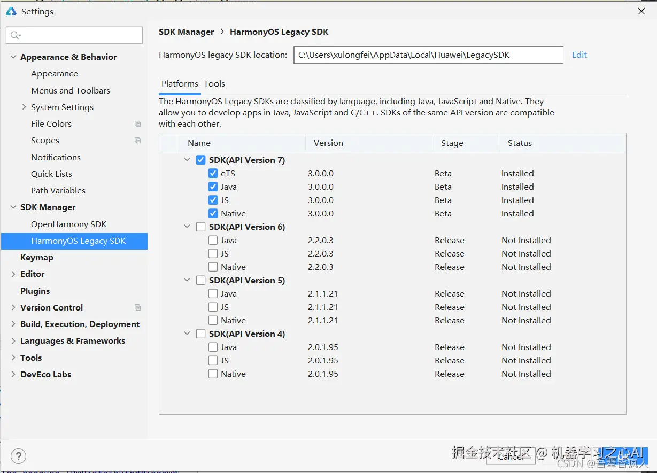The image size is (657, 473).
Task: Open Quick Lists settings
Action: click(51, 174)
